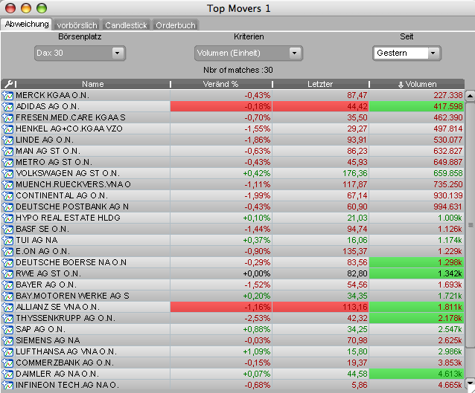Sort by the Volumen column header
Screen dimensions: 475x393
(417, 84)
